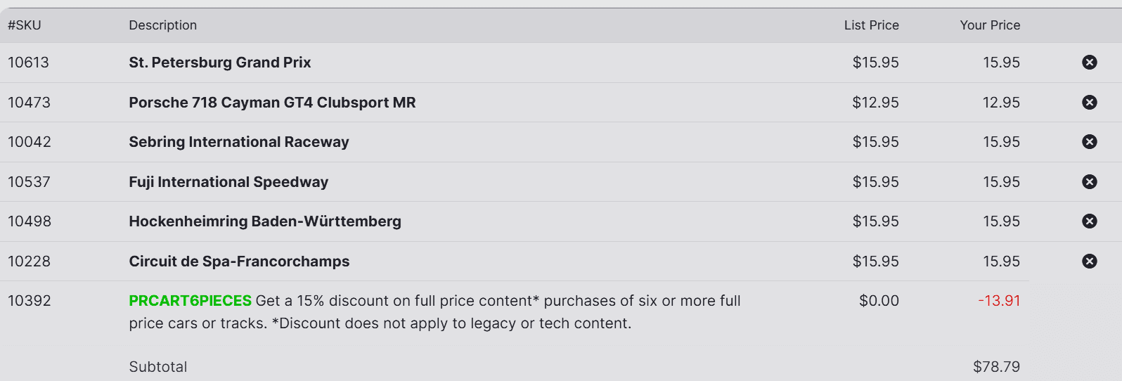1122x381 pixels.
Task: Click the Description column header
Action: tap(162, 25)
